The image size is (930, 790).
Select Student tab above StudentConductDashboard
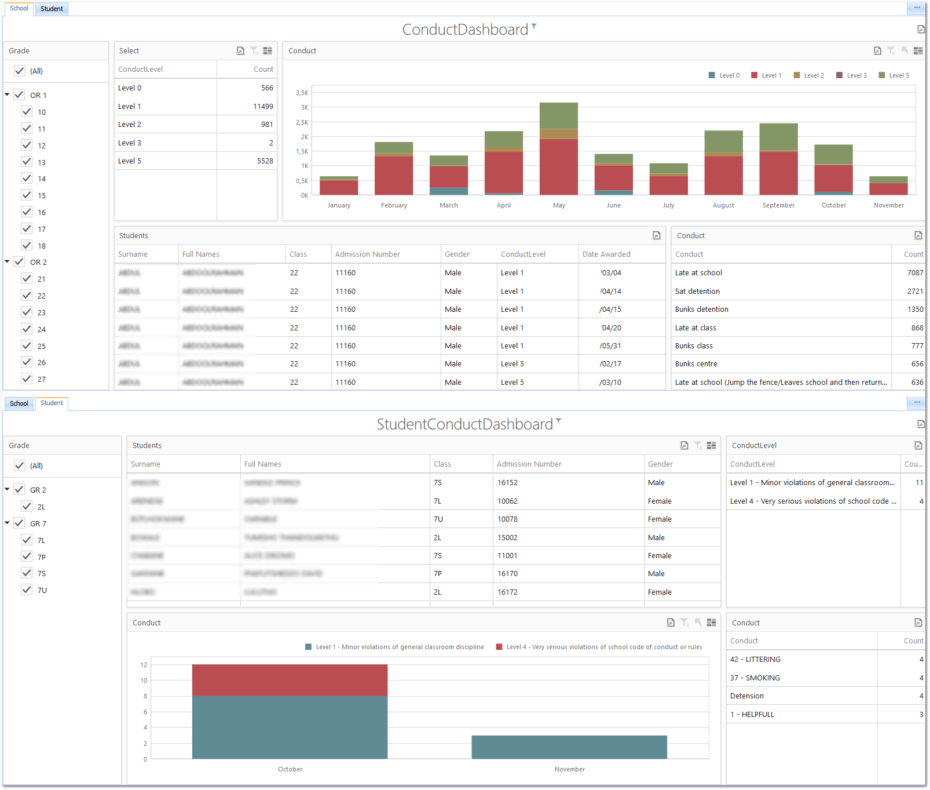52,403
